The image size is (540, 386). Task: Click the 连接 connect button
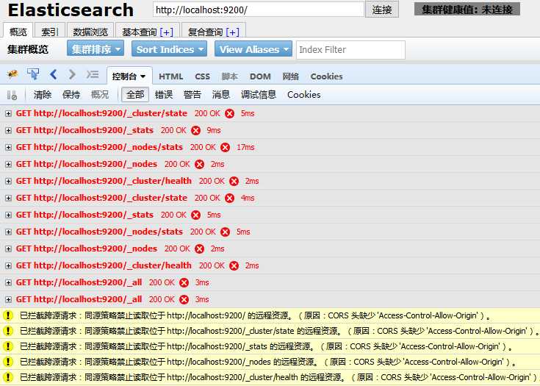click(382, 10)
